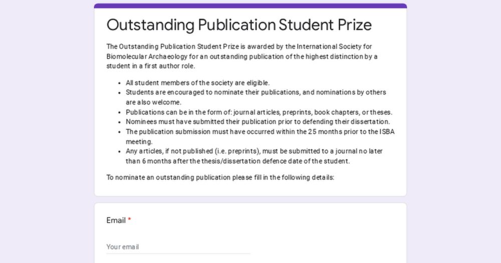Click the word "meeting." under the ISBA line
Viewport: 501px width, 263px height.
[x=139, y=142]
